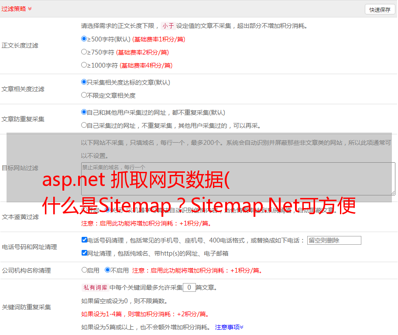The height and width of the screenshot is (335, 398).
Task: Click the 基础费率4积分/篇 red text
Action: 146,65
